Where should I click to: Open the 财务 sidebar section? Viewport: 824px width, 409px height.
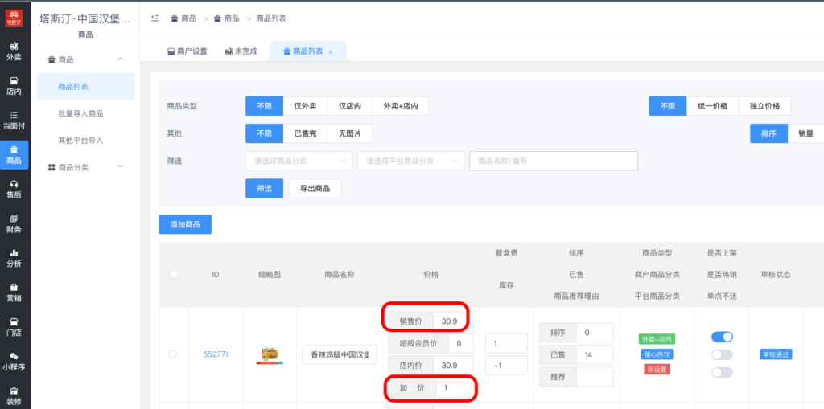pyautogui.click(x=14, y=223)
